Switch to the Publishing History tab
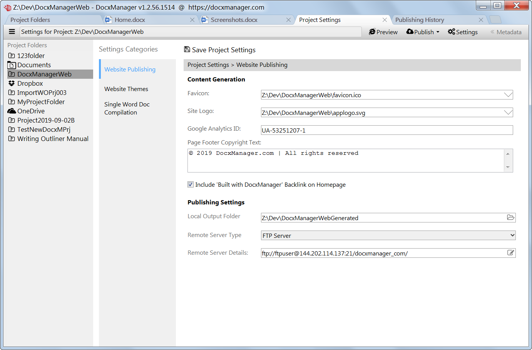This screenshot has width=532, height=350. [x=420, y=20]
